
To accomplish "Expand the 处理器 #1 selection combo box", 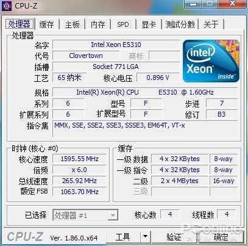I will 85,215.
